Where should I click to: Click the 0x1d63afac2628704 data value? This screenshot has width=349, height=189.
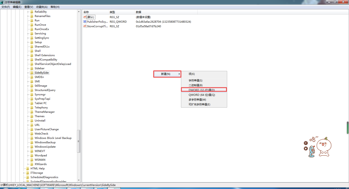[x=163, y=22]
